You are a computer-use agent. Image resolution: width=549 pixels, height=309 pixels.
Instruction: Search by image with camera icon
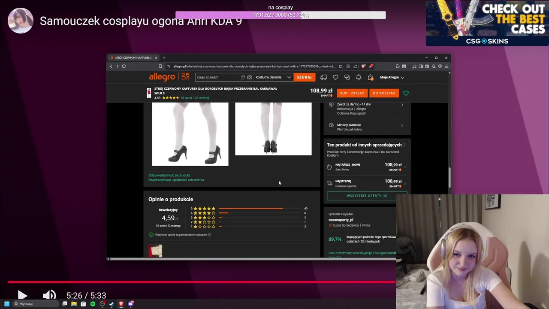coord(250,77)
